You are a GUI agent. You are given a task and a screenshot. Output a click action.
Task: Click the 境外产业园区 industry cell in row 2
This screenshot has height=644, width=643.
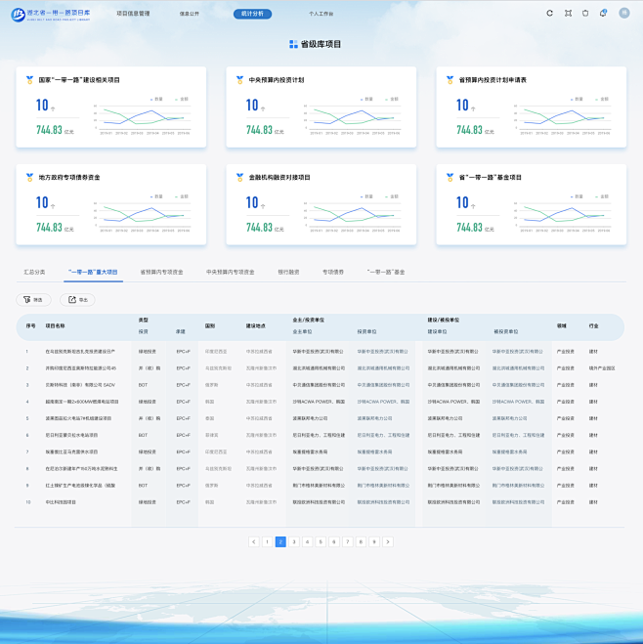click(602, 368)
